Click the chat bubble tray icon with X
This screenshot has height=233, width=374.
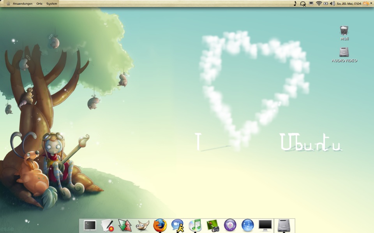[303, 4]
